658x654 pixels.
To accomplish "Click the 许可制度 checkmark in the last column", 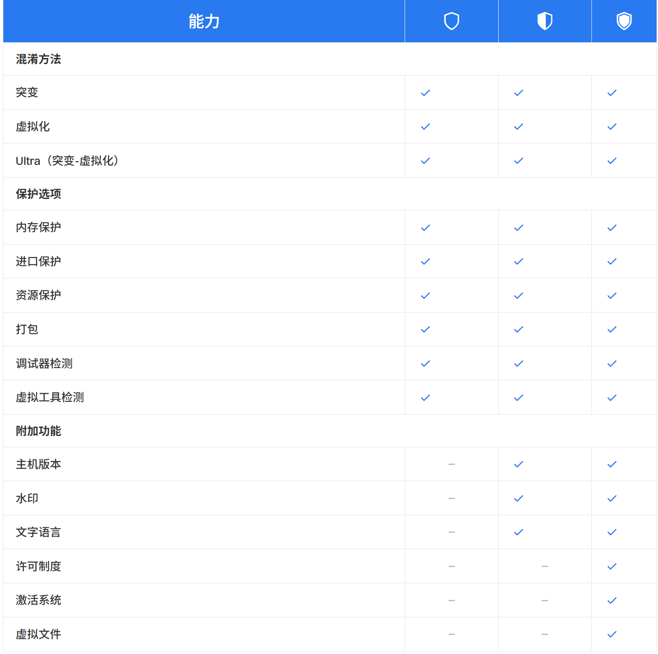I will coord(612,566).
